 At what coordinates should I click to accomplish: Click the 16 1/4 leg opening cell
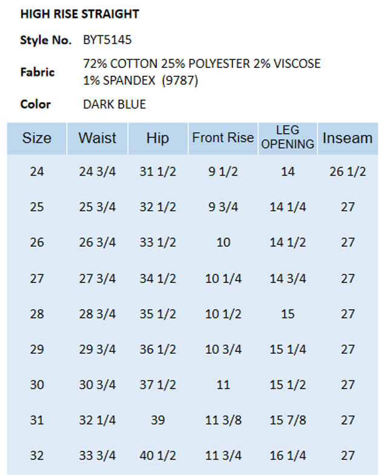(x=288, y=455)
